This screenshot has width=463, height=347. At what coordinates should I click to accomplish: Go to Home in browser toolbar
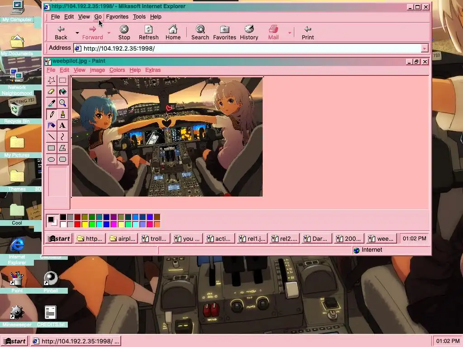tap(173, 33)
